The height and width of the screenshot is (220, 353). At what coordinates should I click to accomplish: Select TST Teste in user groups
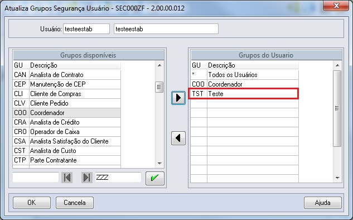tap(245, 94)
